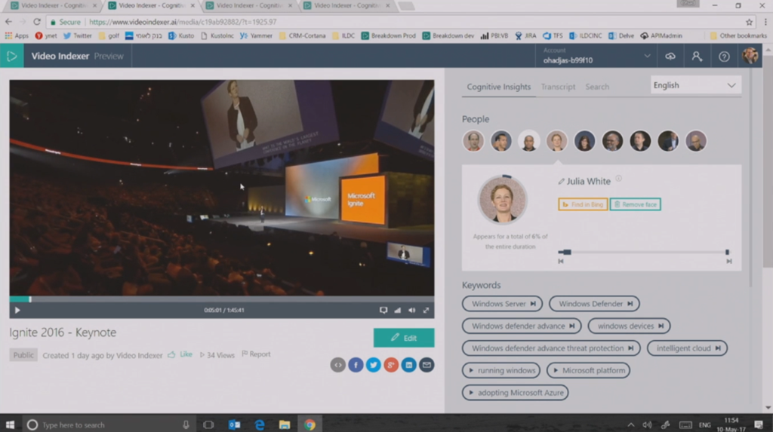773x432 pixels.
Task: Open the user account icon in header
Action: pyautogui.click(x=697, y=56)
